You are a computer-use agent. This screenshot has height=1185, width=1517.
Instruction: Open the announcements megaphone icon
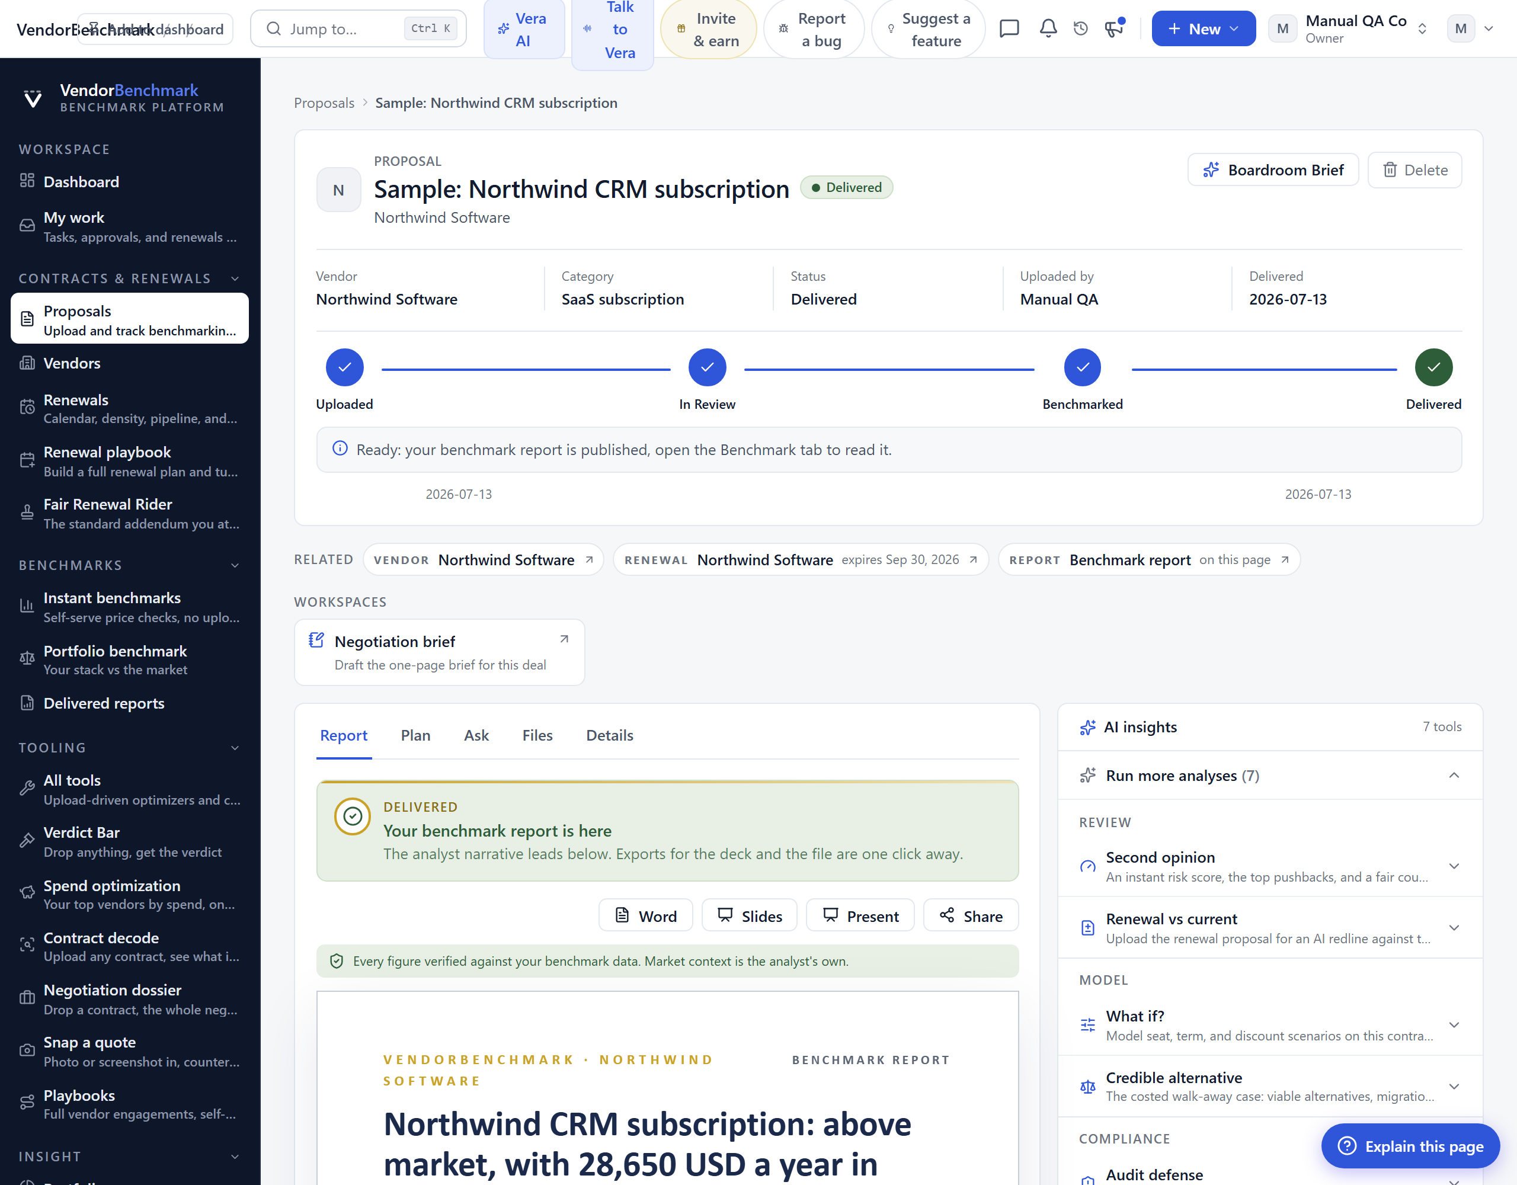tap(1113, 28)
